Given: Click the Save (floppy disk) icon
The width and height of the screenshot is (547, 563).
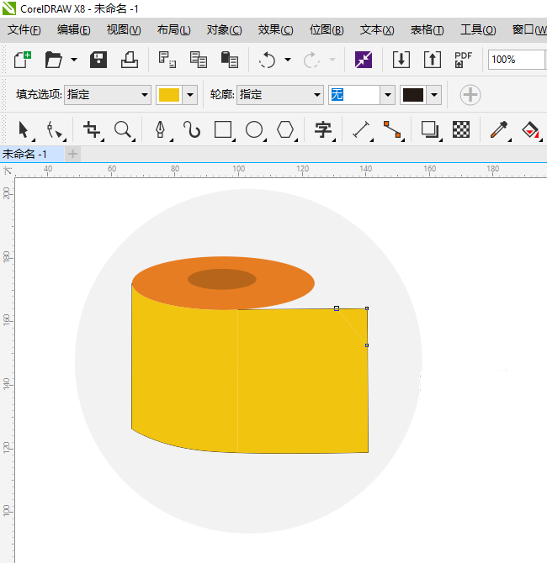Looking at the screenshot, I should pyautogui.click(x=98, y=60).
